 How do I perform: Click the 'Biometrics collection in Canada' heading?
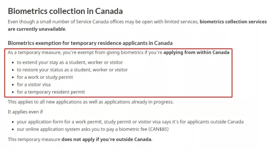click(65, 11)
